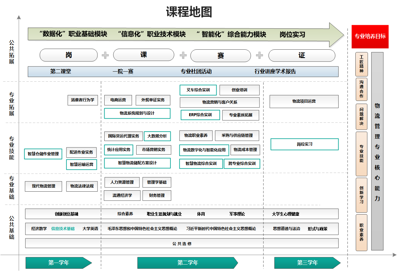This screenshot has height=271, width=397.
Task: Click the plus sign between 课 and 赛
Action: click(x=183, y=55)
